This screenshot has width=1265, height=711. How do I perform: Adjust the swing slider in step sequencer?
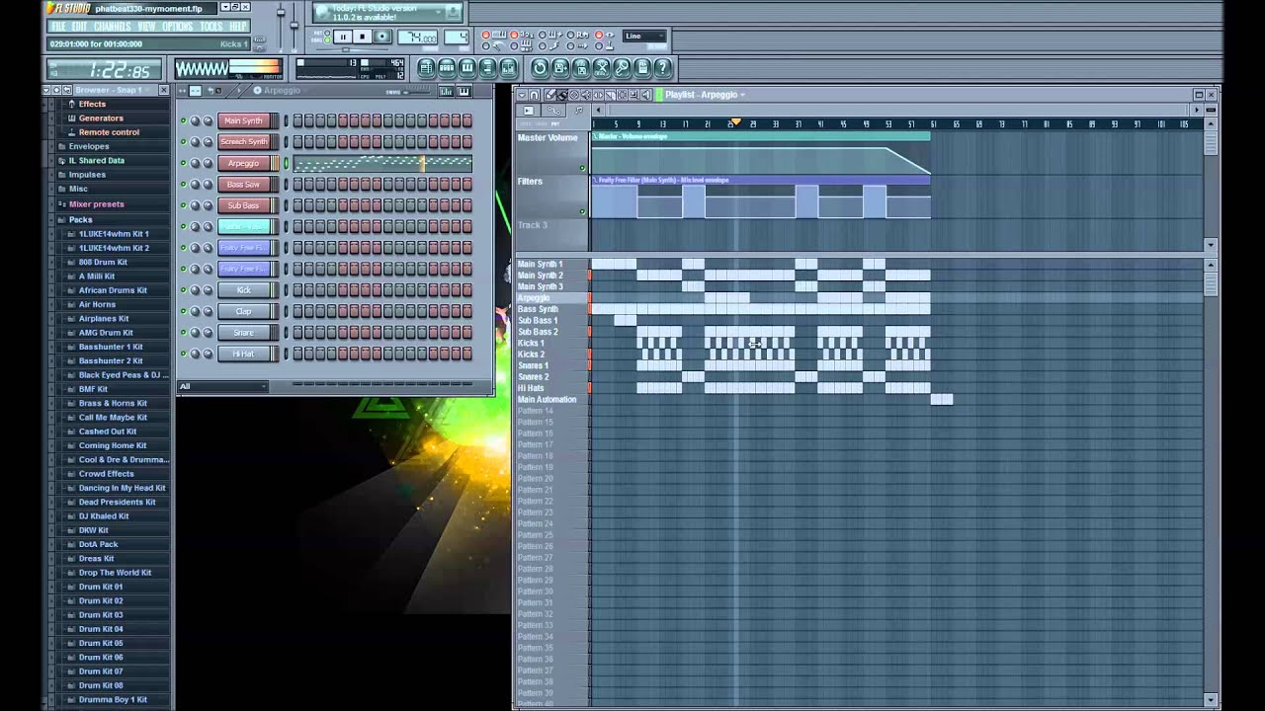(x=417, y=92)
